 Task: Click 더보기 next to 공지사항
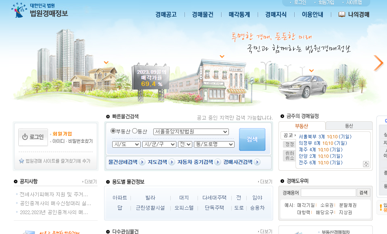tap(89, 182)
